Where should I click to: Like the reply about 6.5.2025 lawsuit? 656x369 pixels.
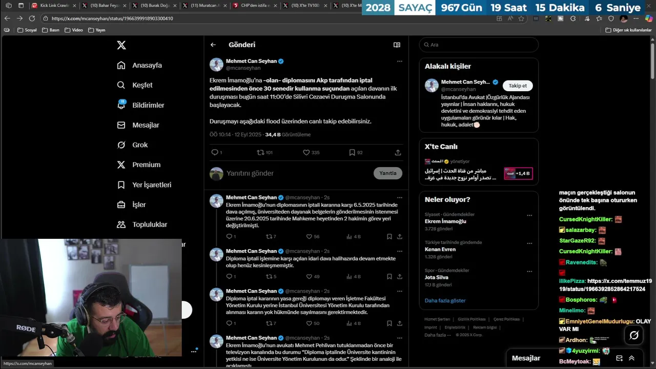(x=309, y=237)
